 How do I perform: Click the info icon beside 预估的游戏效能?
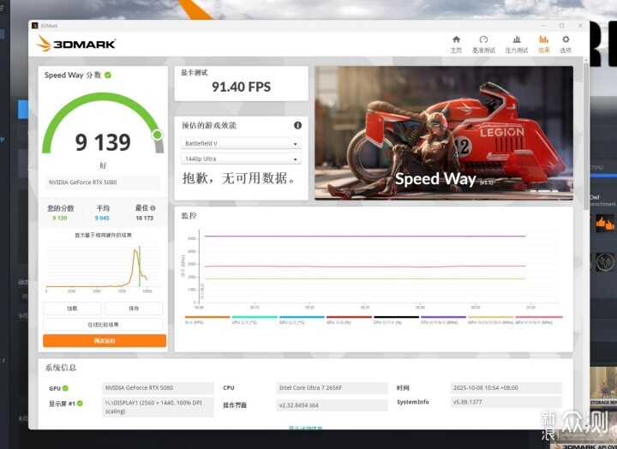coord(297,125)
